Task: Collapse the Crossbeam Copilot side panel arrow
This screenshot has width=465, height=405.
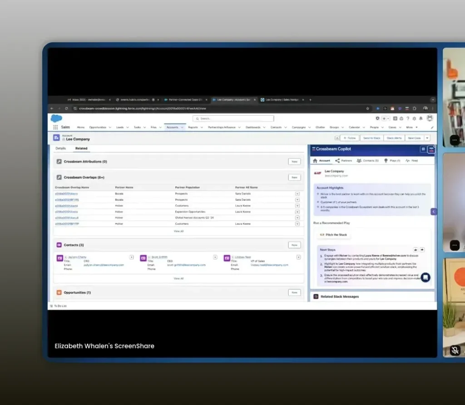Action: 434,212
